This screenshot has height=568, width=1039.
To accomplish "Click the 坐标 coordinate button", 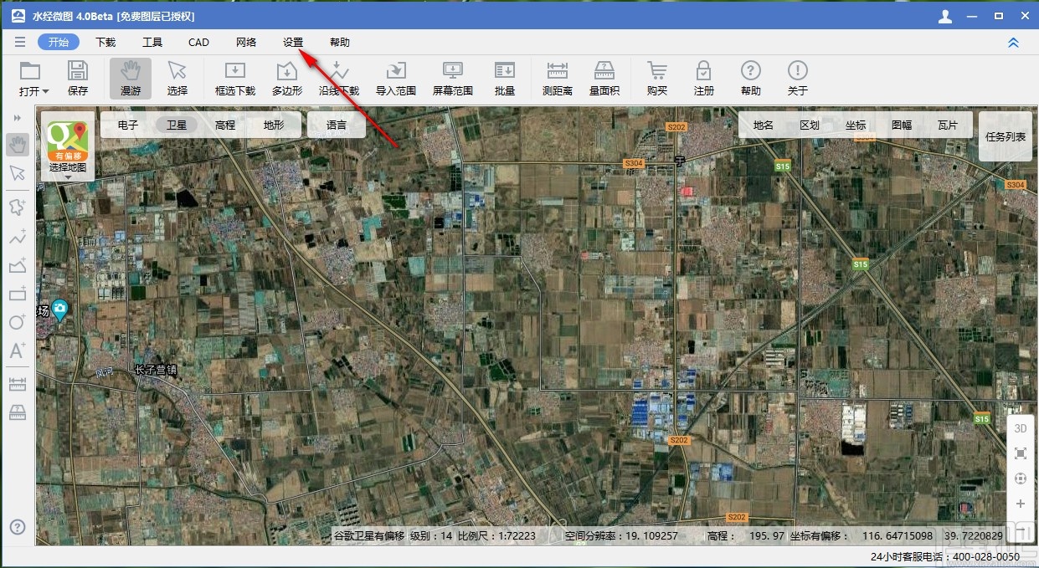I will (856, 125).
